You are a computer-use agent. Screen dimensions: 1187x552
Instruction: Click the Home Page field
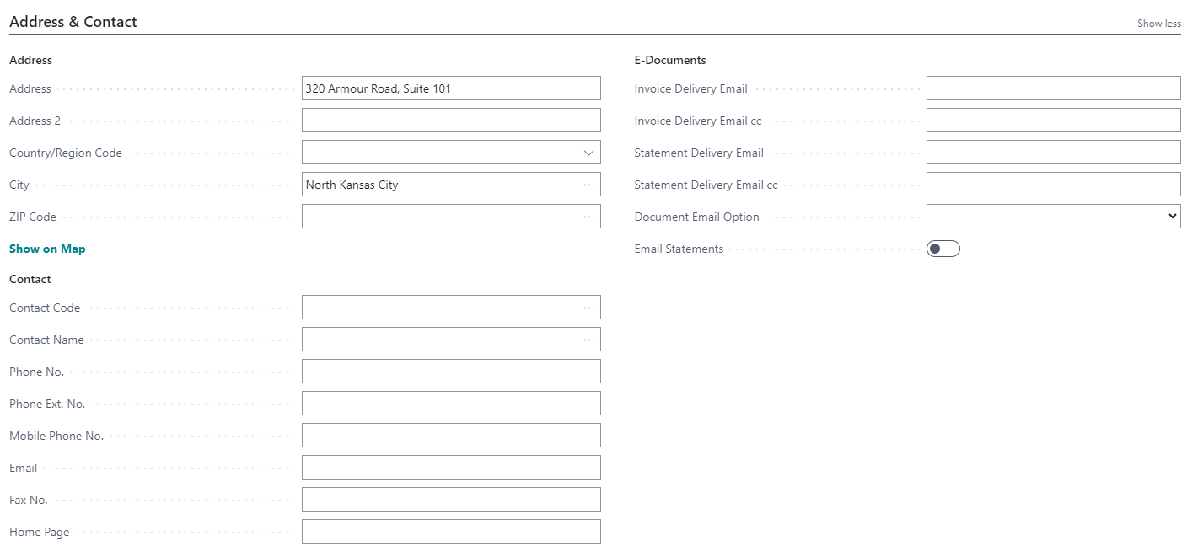pos(451,531)
